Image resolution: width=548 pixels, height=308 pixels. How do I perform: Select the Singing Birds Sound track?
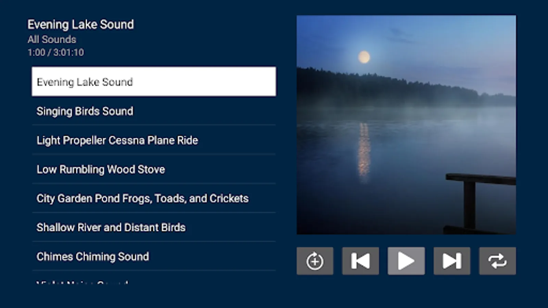(x=85, y=111)
